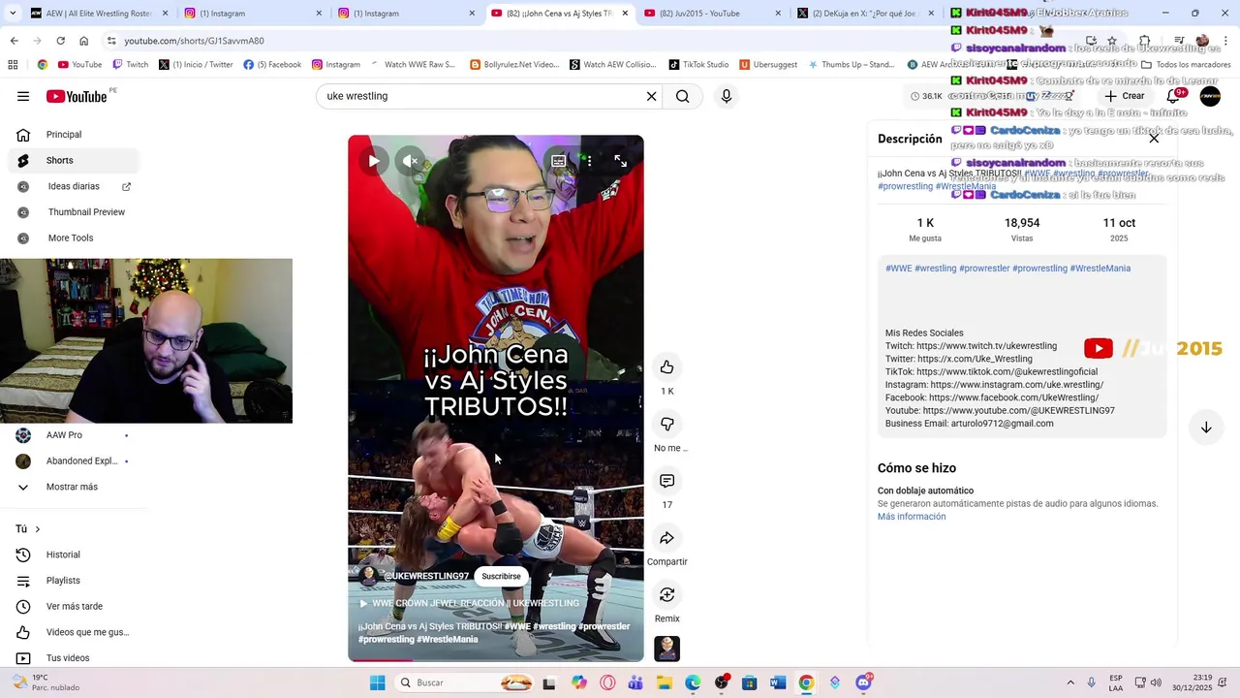Viewport: 1240px width, 698px height.
Task: Open the WWE CROWN JEWEL REACCIÓN related video
Action: [469, 603]
